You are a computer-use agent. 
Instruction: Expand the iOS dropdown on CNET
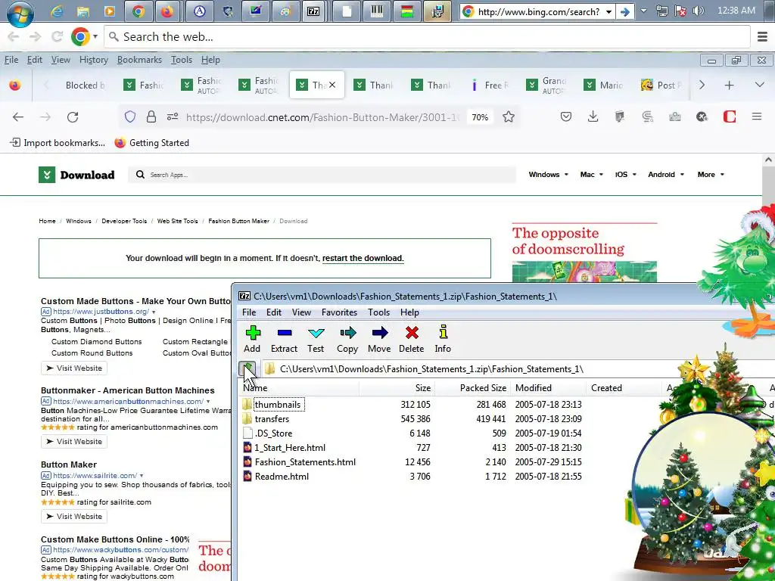pos(625,175)
